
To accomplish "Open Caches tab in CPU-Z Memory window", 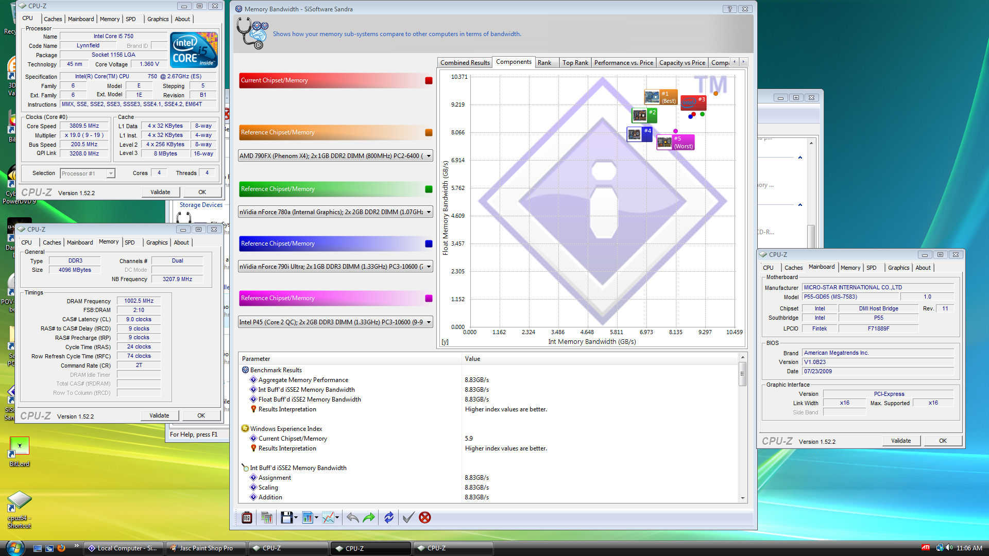I will (52, 242).
